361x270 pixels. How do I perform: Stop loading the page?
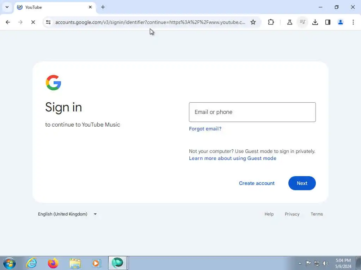33,22
